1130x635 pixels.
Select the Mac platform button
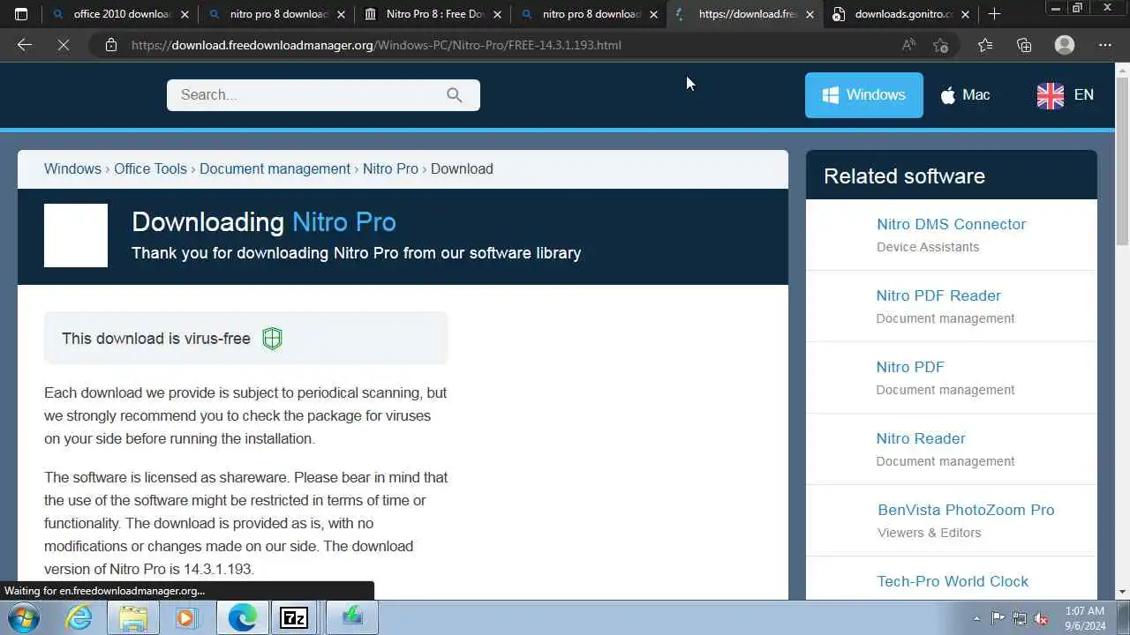pyautogui.click(x=964, y=95)
